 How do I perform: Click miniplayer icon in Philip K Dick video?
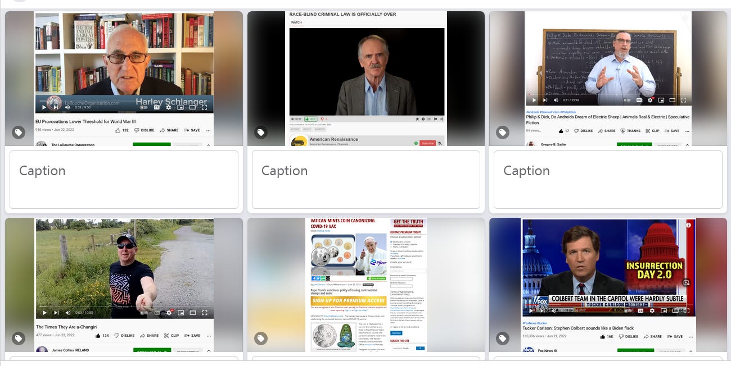(x=661, y=100)
